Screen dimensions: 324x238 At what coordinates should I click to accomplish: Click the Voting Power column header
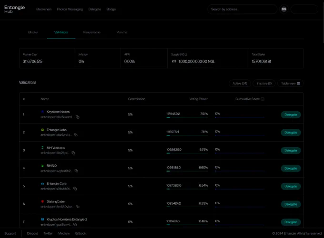[199, 99]
